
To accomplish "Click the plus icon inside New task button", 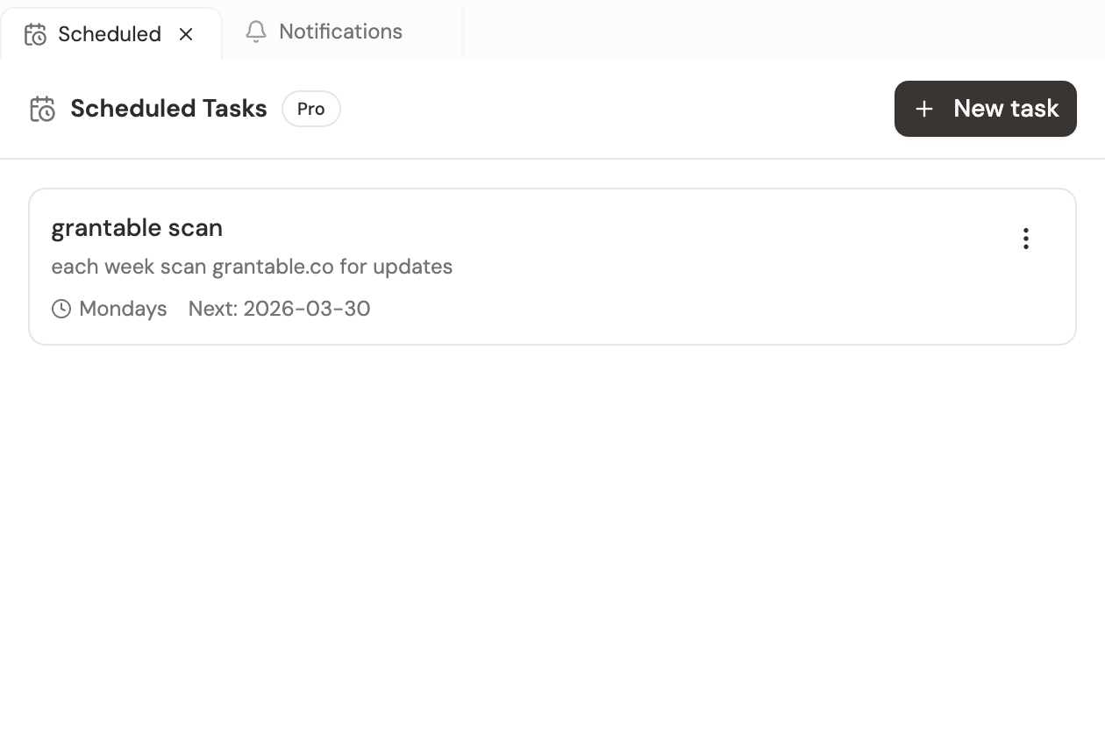I will point(923,108).
